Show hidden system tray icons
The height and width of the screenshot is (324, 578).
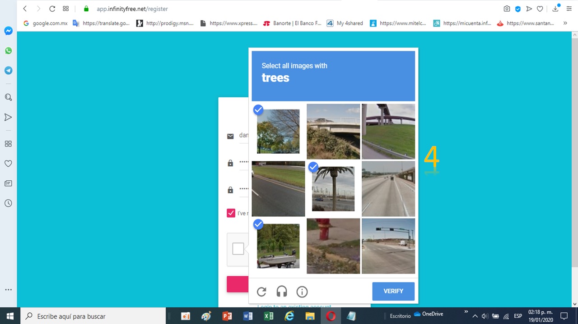point(475,316)
